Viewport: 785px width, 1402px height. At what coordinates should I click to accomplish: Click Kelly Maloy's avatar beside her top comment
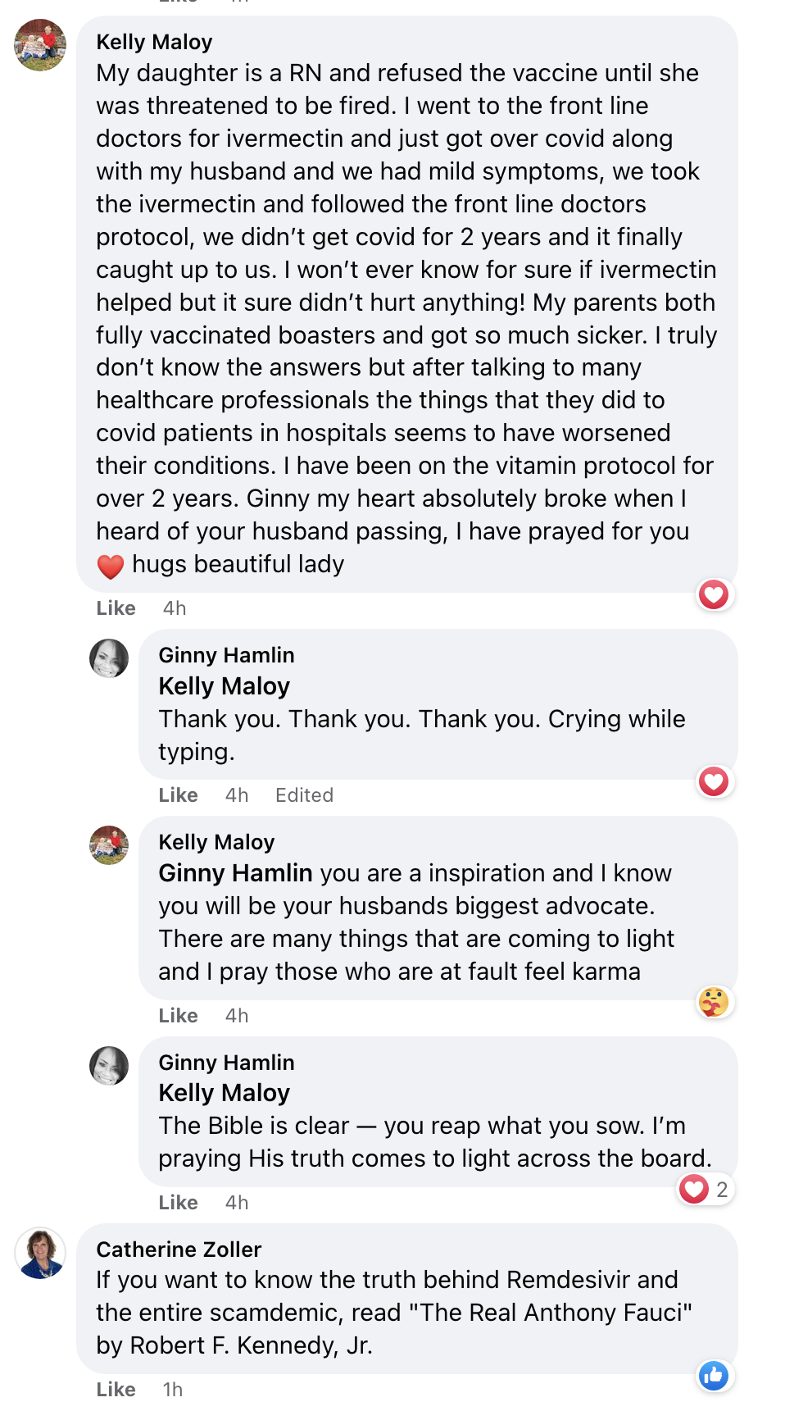[40, 45]
